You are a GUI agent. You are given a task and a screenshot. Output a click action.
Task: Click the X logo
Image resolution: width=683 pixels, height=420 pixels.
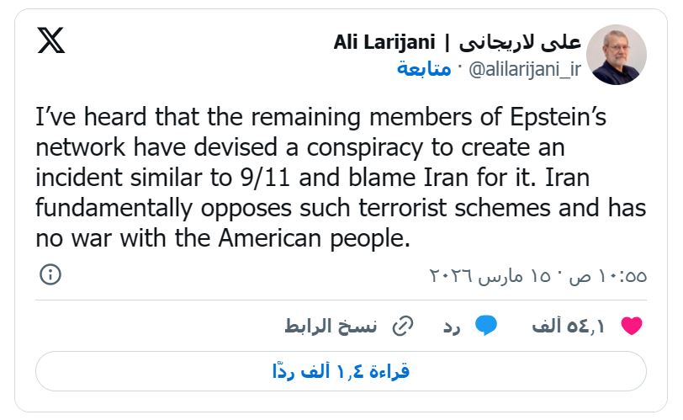(51, 40)
